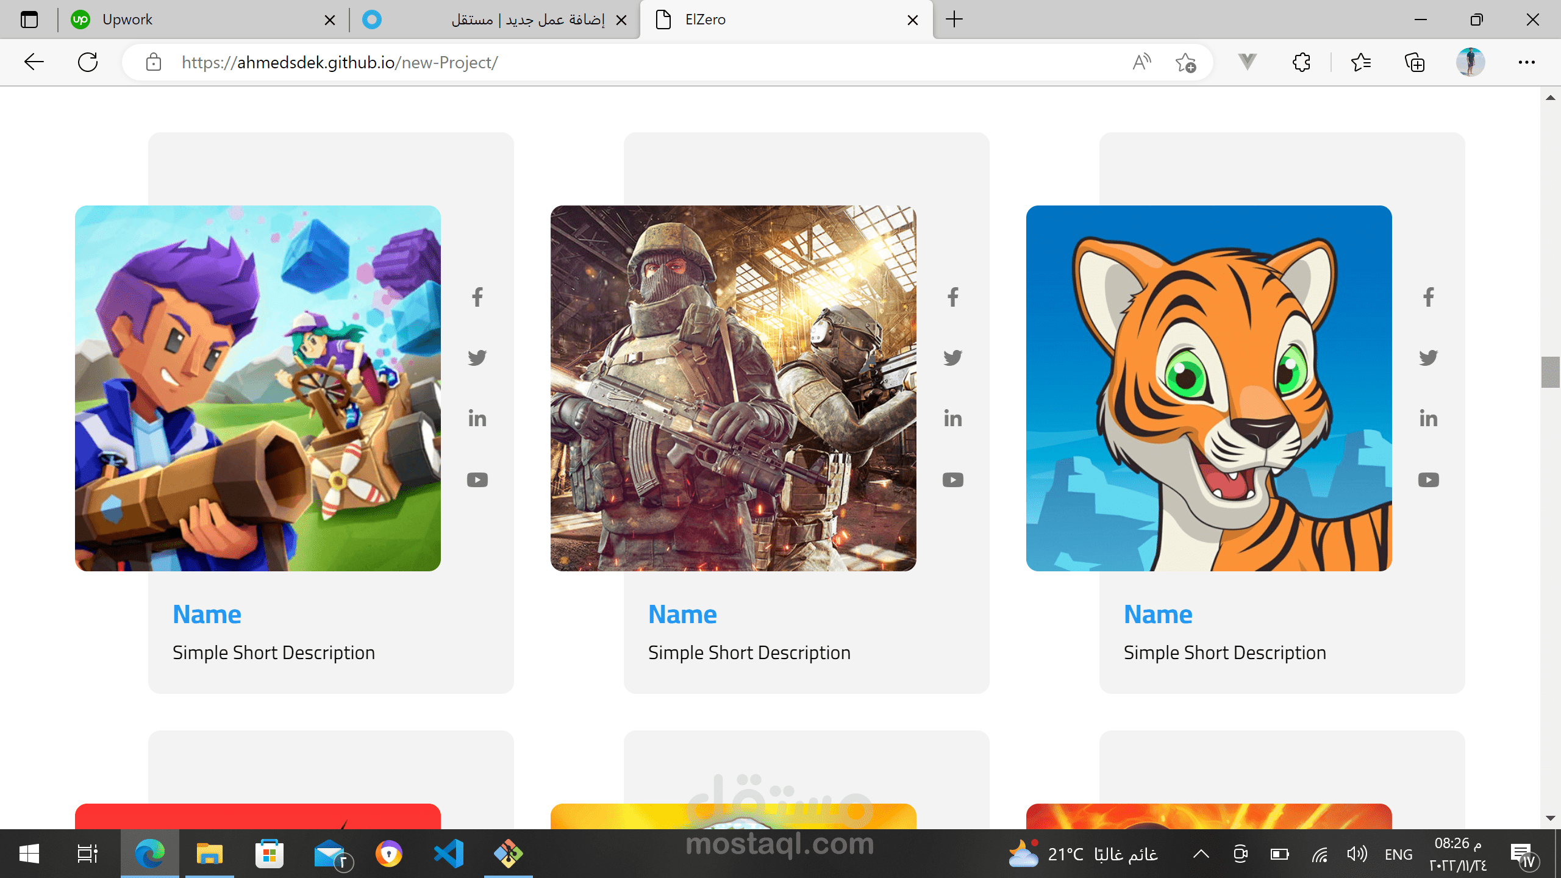This screenshot has height=878, width=1561.
Task: Open the Favorites list icon
Action: click(x=1361, y=62)
